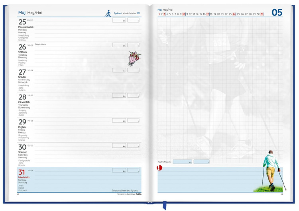The image size is (299, 211).
Task: Click the blue ribbon bookmark
Action: pos(164,205)
